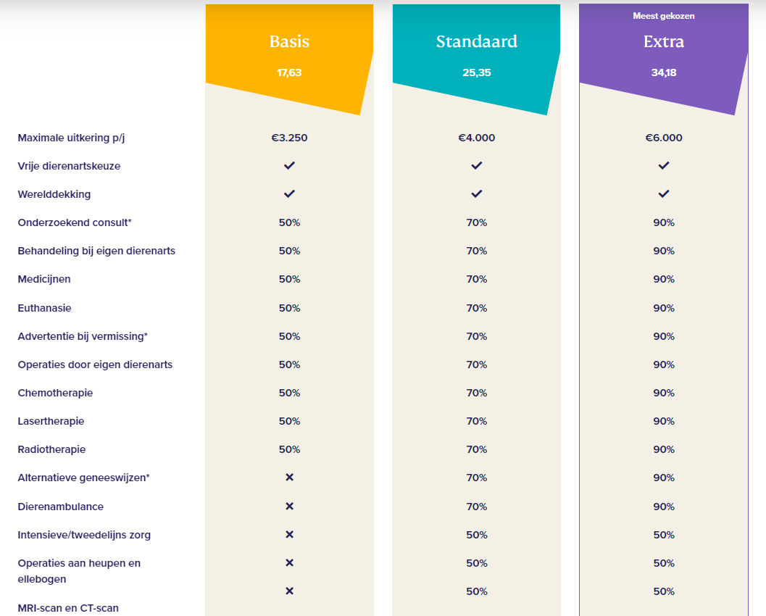Click the Standaard 70% value for Dierenambulance
The width and height of the screenshot is (766, 616).
pos(476,506)
